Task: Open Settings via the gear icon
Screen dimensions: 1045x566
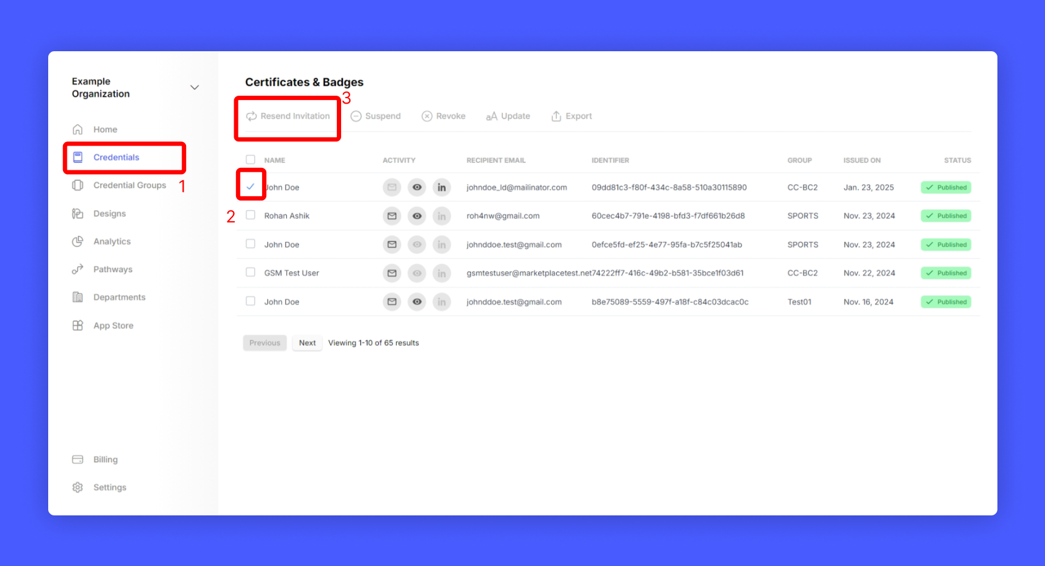Action: pos(78,488)
